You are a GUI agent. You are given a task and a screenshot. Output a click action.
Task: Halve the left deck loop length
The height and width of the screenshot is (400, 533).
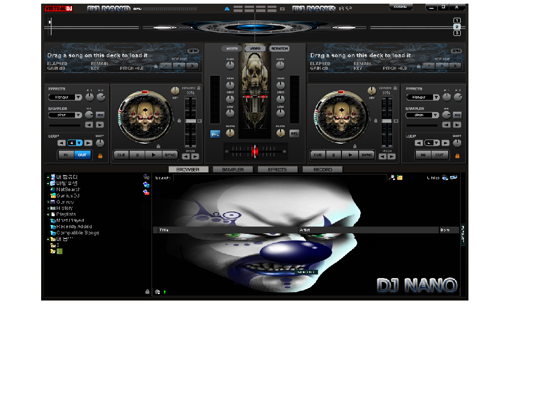tap(61, 143)
